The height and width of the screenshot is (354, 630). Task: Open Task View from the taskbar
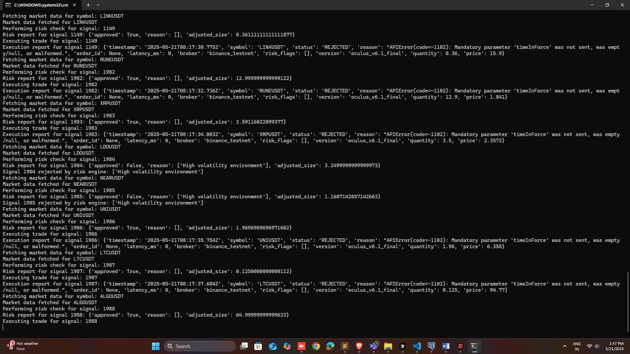click(244, 346)
